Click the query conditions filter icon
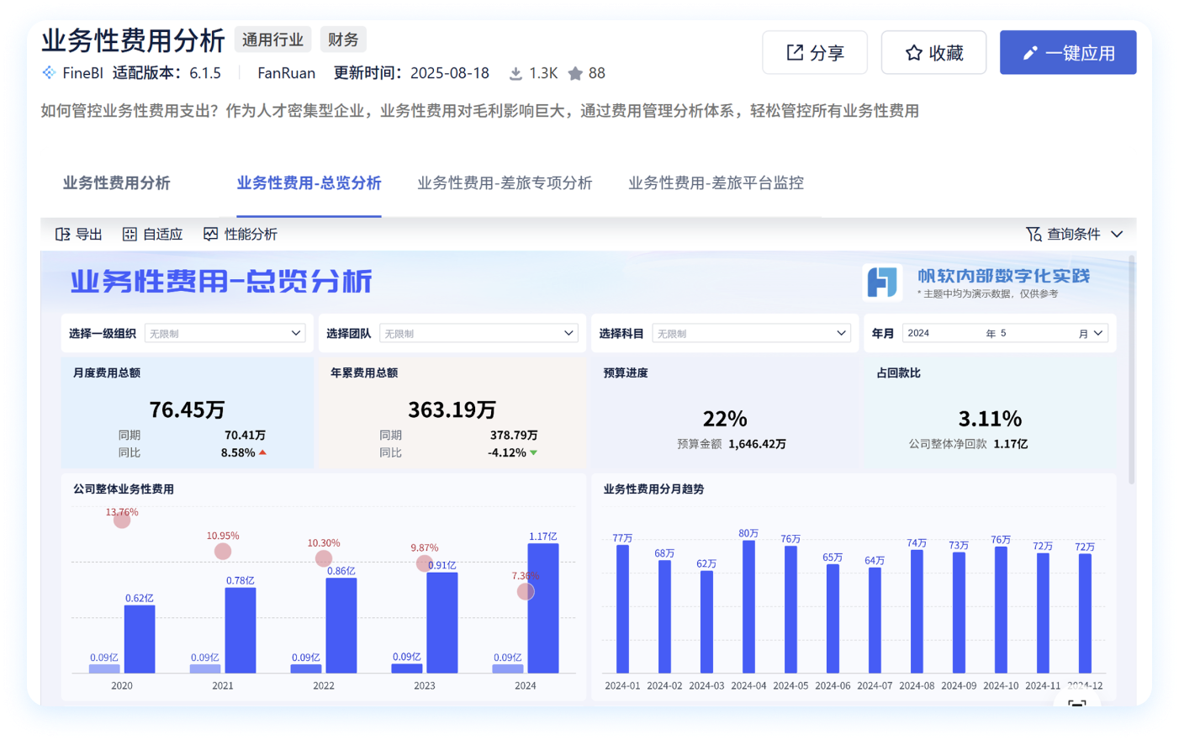Screen dimensions: 1179x740 1034,235
